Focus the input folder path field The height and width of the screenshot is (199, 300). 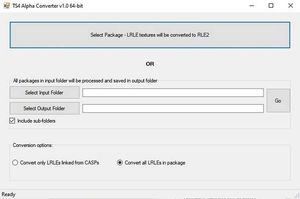click(x=173, y=93)
